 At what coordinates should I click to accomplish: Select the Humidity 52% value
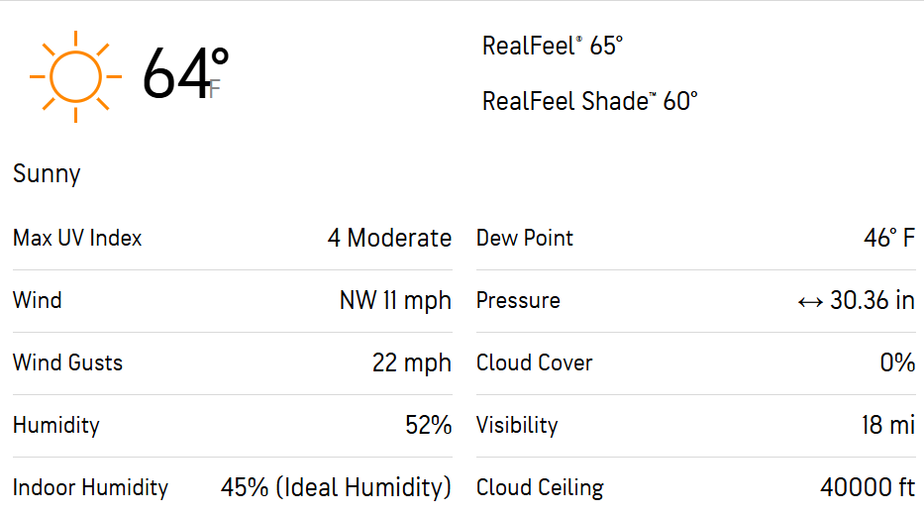point(429,425)
